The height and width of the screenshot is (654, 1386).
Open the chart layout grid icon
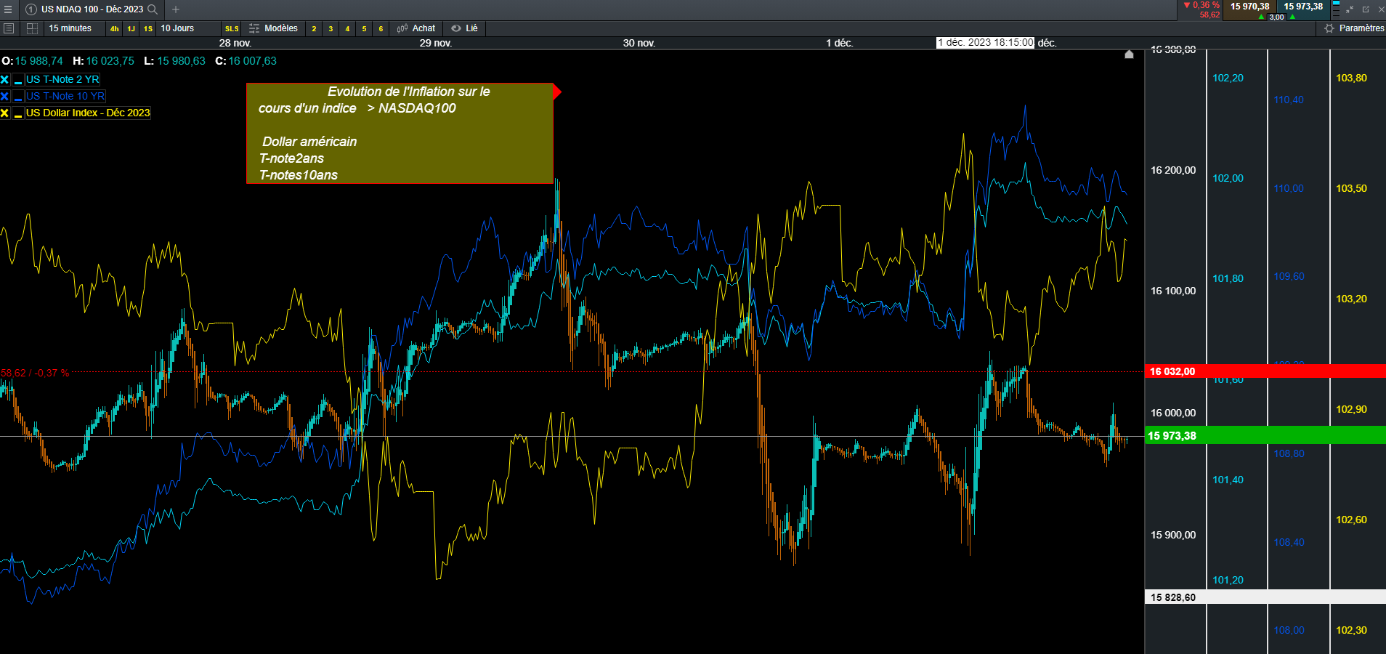pos(32,28)
